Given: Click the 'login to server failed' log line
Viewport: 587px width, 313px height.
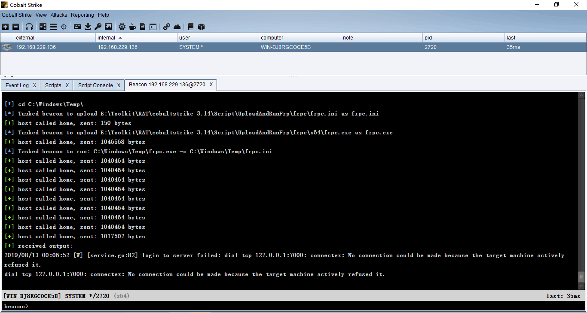Looking at the screenshot, I should coord(284,260).
